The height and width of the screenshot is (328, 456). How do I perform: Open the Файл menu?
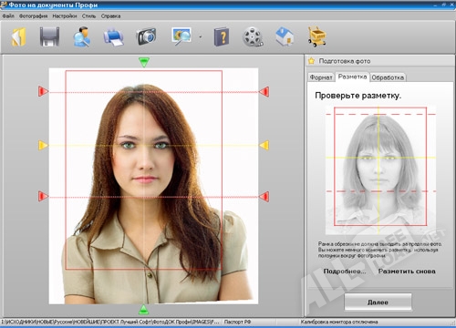pyautogui.click(x=8, y=16)
